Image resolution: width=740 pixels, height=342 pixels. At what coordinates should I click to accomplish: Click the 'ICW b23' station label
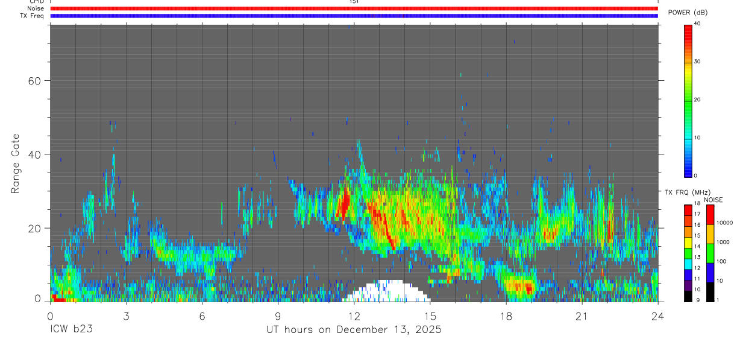(71, 329)
